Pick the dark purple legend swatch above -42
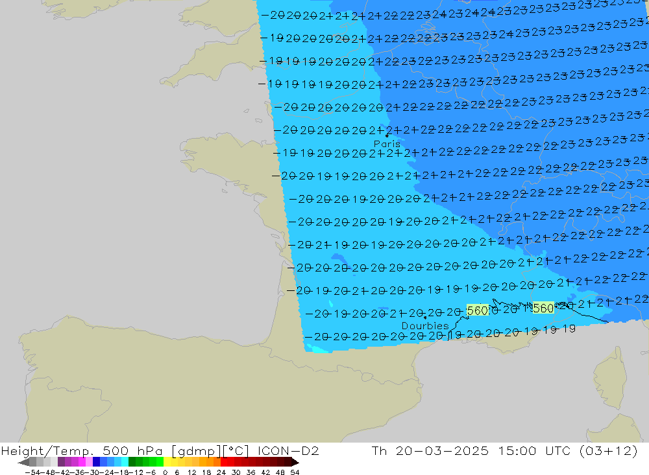This screenshot has width=649, height=475. point(61,462)
